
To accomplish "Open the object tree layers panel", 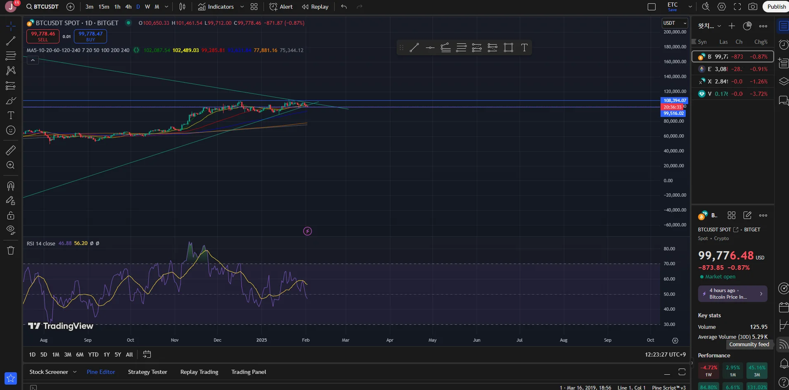I will pos(783,81).
